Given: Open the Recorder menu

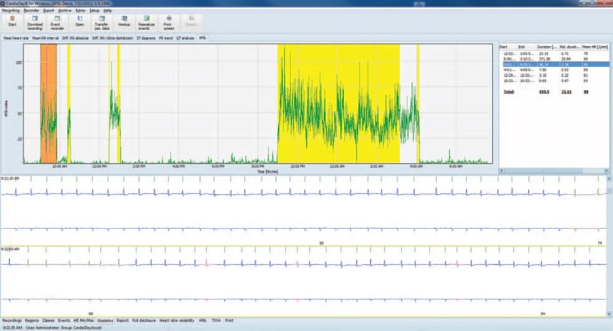Looking at the screenshot, I should (31, 11).
